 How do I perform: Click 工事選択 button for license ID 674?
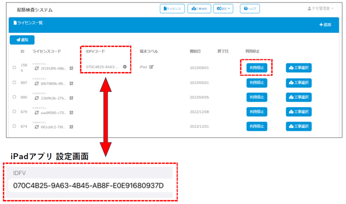[299, 126]
